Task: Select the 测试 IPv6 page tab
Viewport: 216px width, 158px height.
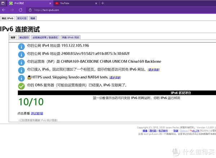Action: point(8,18)
